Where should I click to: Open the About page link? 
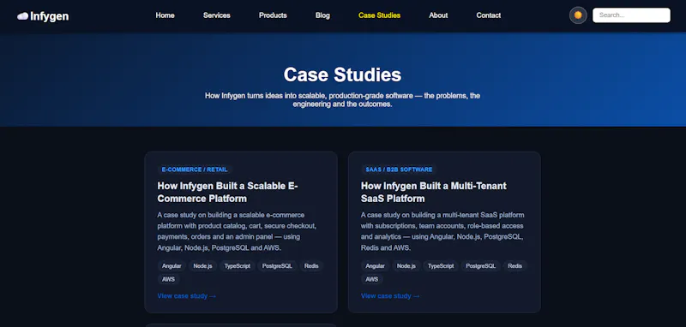pyautogui.click(x=438, y=15)
